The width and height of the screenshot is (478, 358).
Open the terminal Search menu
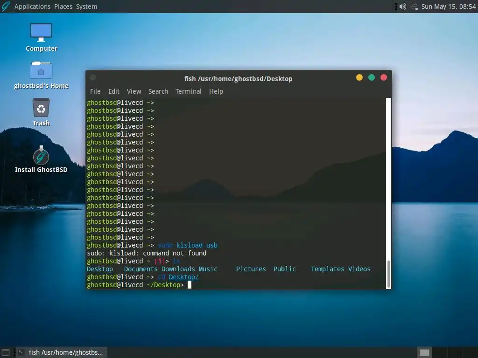tap(158, 91)
